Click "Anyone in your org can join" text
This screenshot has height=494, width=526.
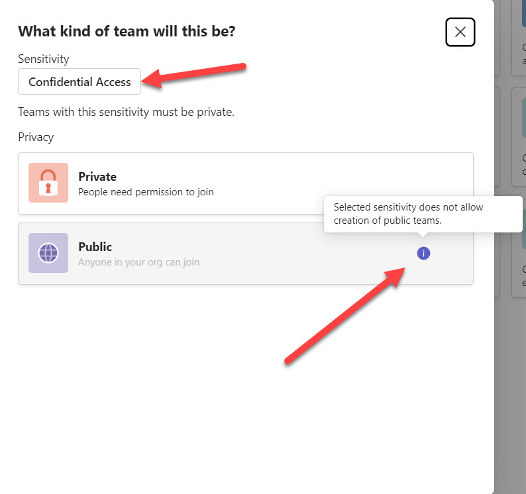(x=138, y=262)
